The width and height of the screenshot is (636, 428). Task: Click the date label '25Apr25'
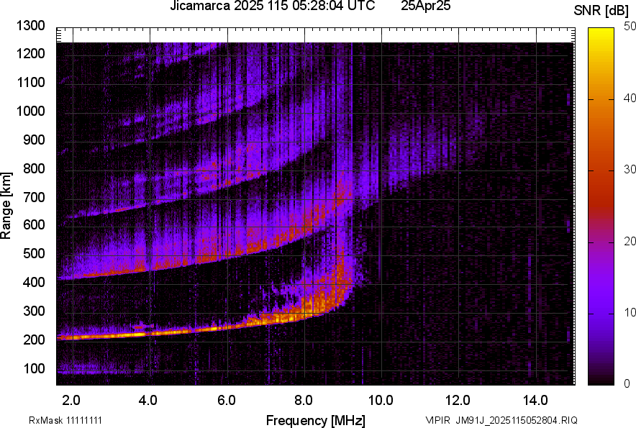point(425,6)
